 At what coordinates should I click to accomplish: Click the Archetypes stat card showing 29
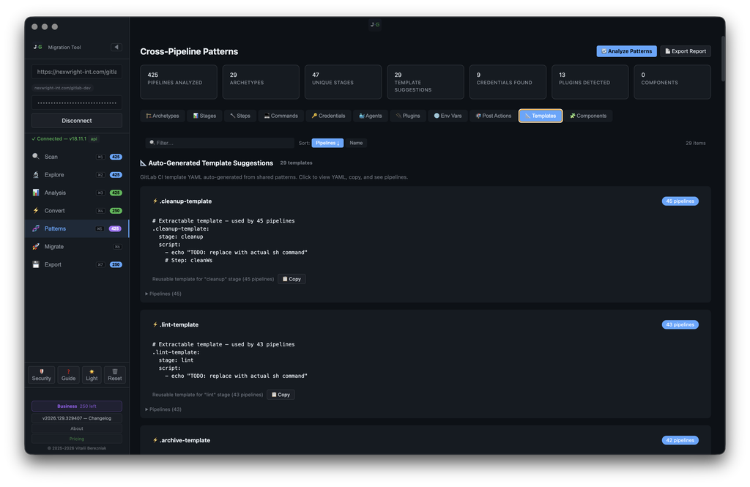261,82
